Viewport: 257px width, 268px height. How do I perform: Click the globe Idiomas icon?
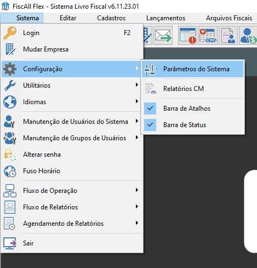10,102
